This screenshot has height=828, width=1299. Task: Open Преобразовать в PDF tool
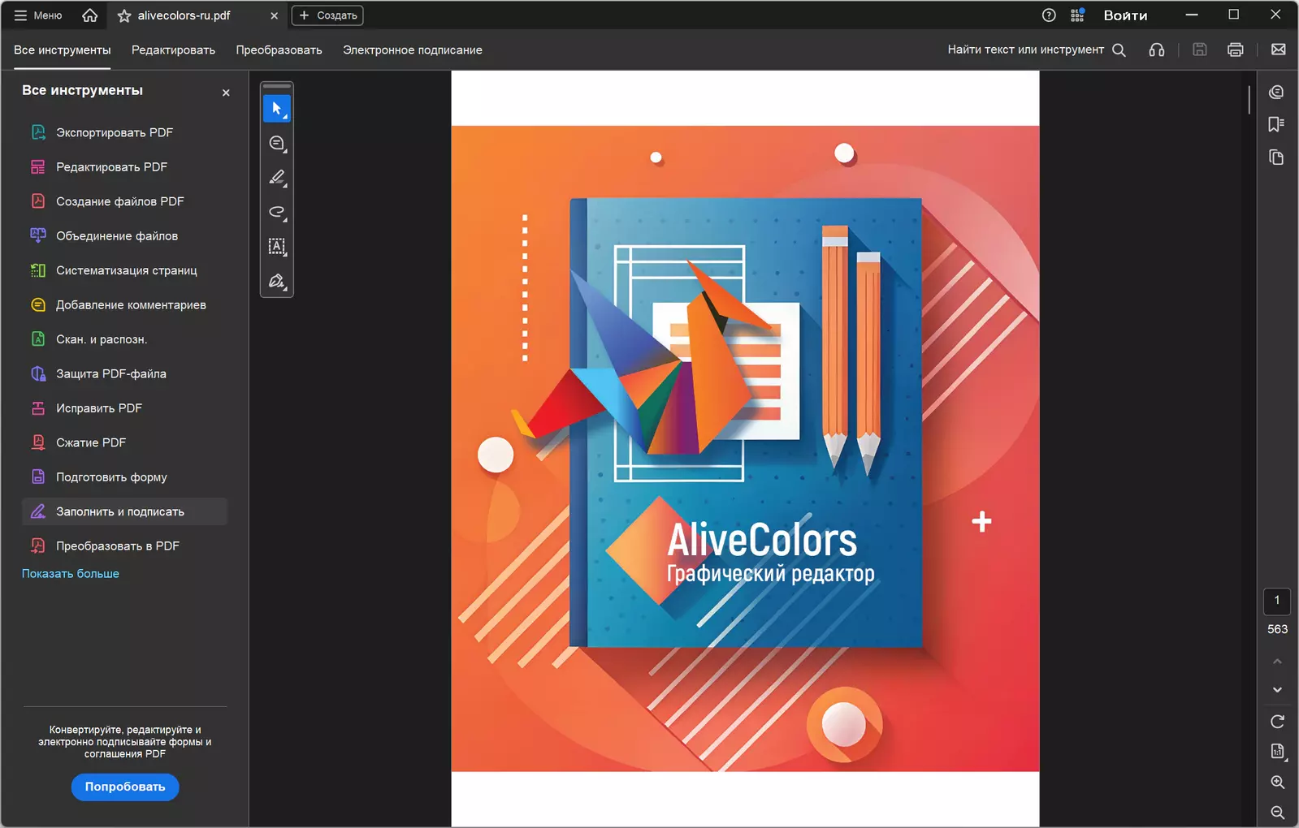coord(124,546)
